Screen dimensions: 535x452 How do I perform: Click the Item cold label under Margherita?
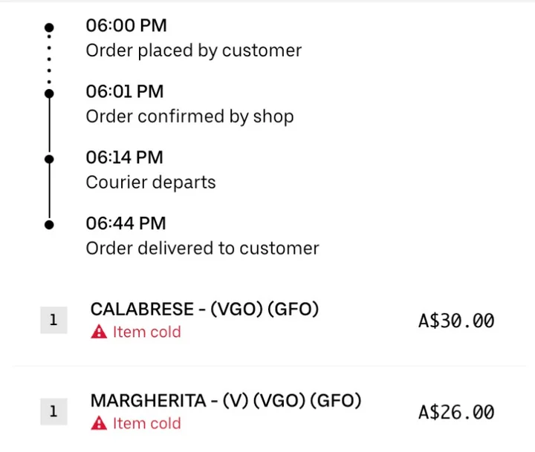point(146,424)
